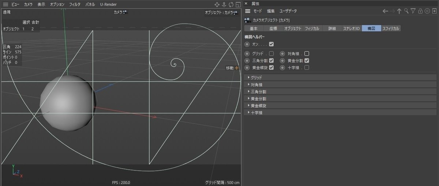
Task: Open the パネル menu
Action: [90, 4]
